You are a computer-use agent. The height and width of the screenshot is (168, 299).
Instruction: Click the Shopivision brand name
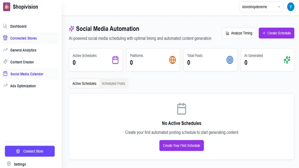(x=25, y=7)
